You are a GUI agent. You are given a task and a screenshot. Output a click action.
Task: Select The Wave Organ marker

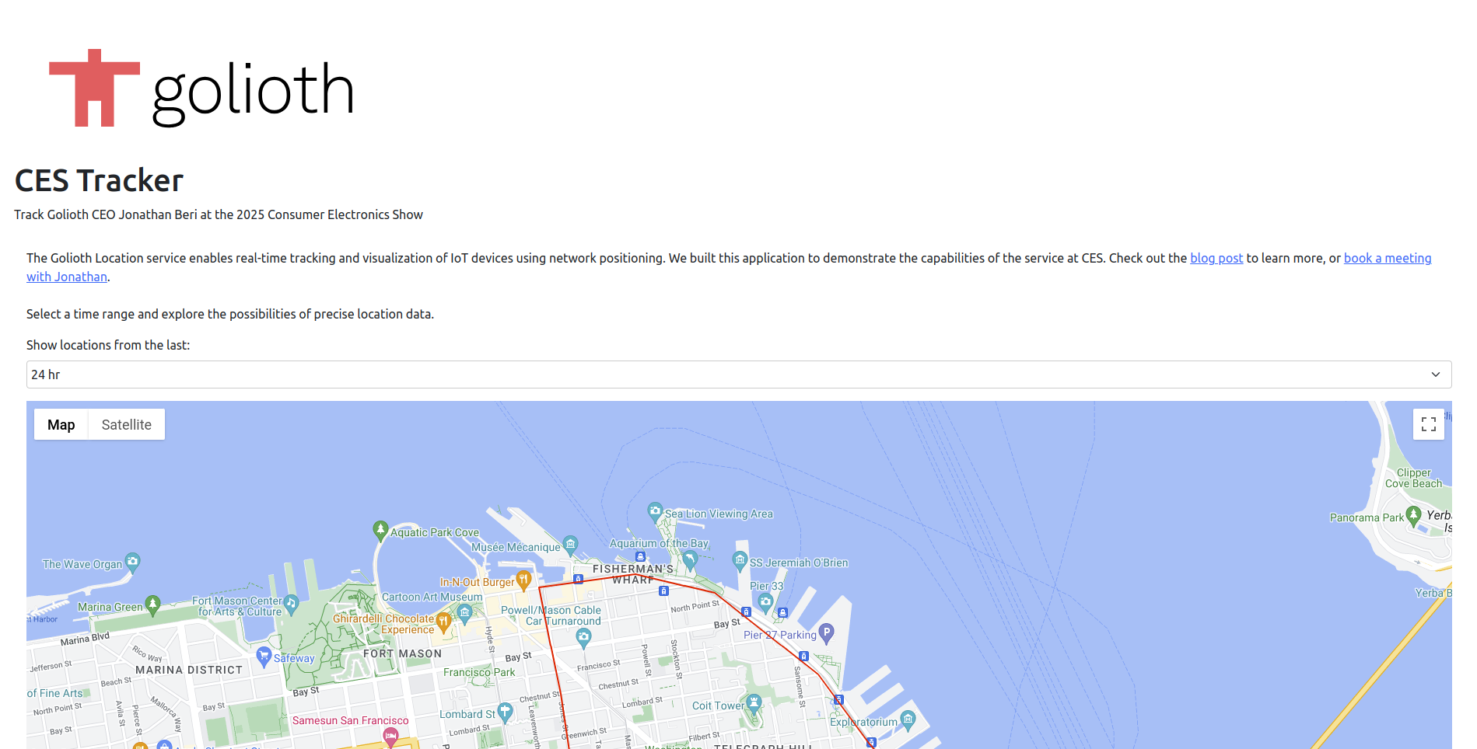133,562
